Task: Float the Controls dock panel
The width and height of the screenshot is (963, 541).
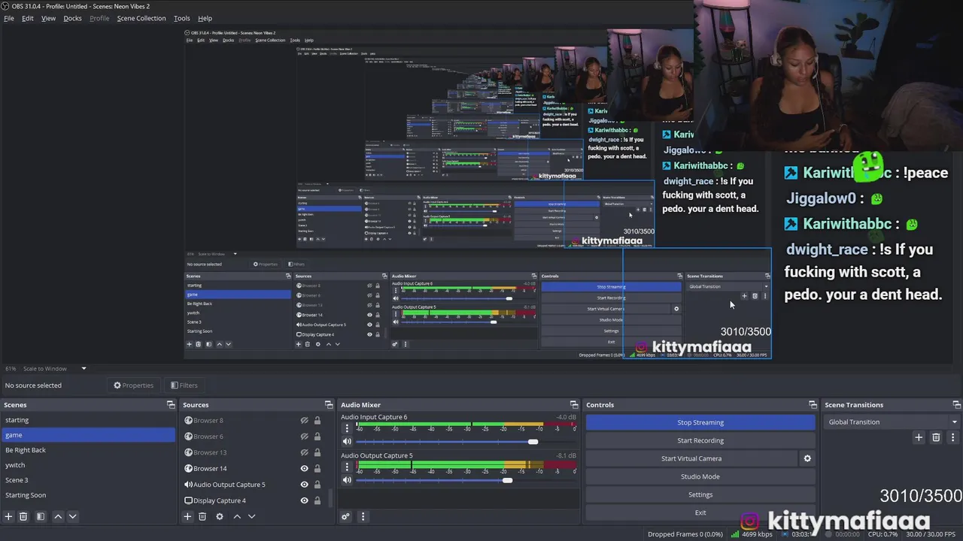Action: tap(813, 405)
